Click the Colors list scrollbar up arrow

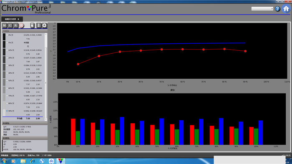tap(46, 35)
